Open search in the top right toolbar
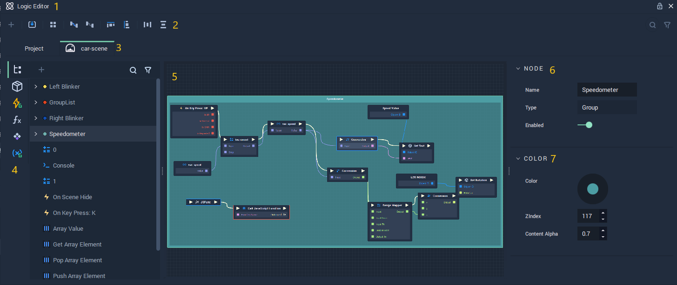The height and width of the screenshot is (285, 677). (653, 25)
